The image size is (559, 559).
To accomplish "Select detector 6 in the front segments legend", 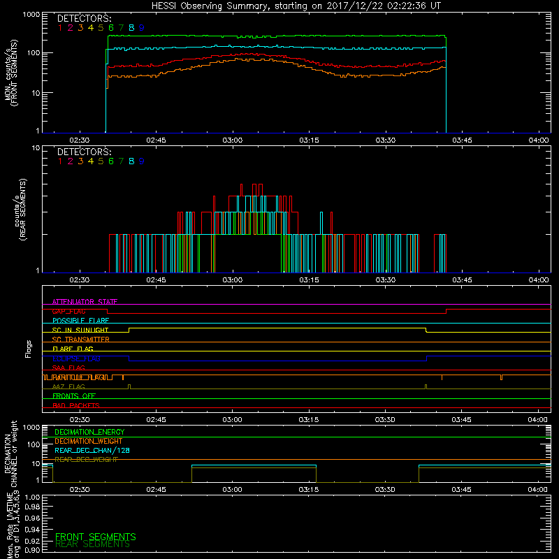I will pyautogui.click(x=111, y=28).
